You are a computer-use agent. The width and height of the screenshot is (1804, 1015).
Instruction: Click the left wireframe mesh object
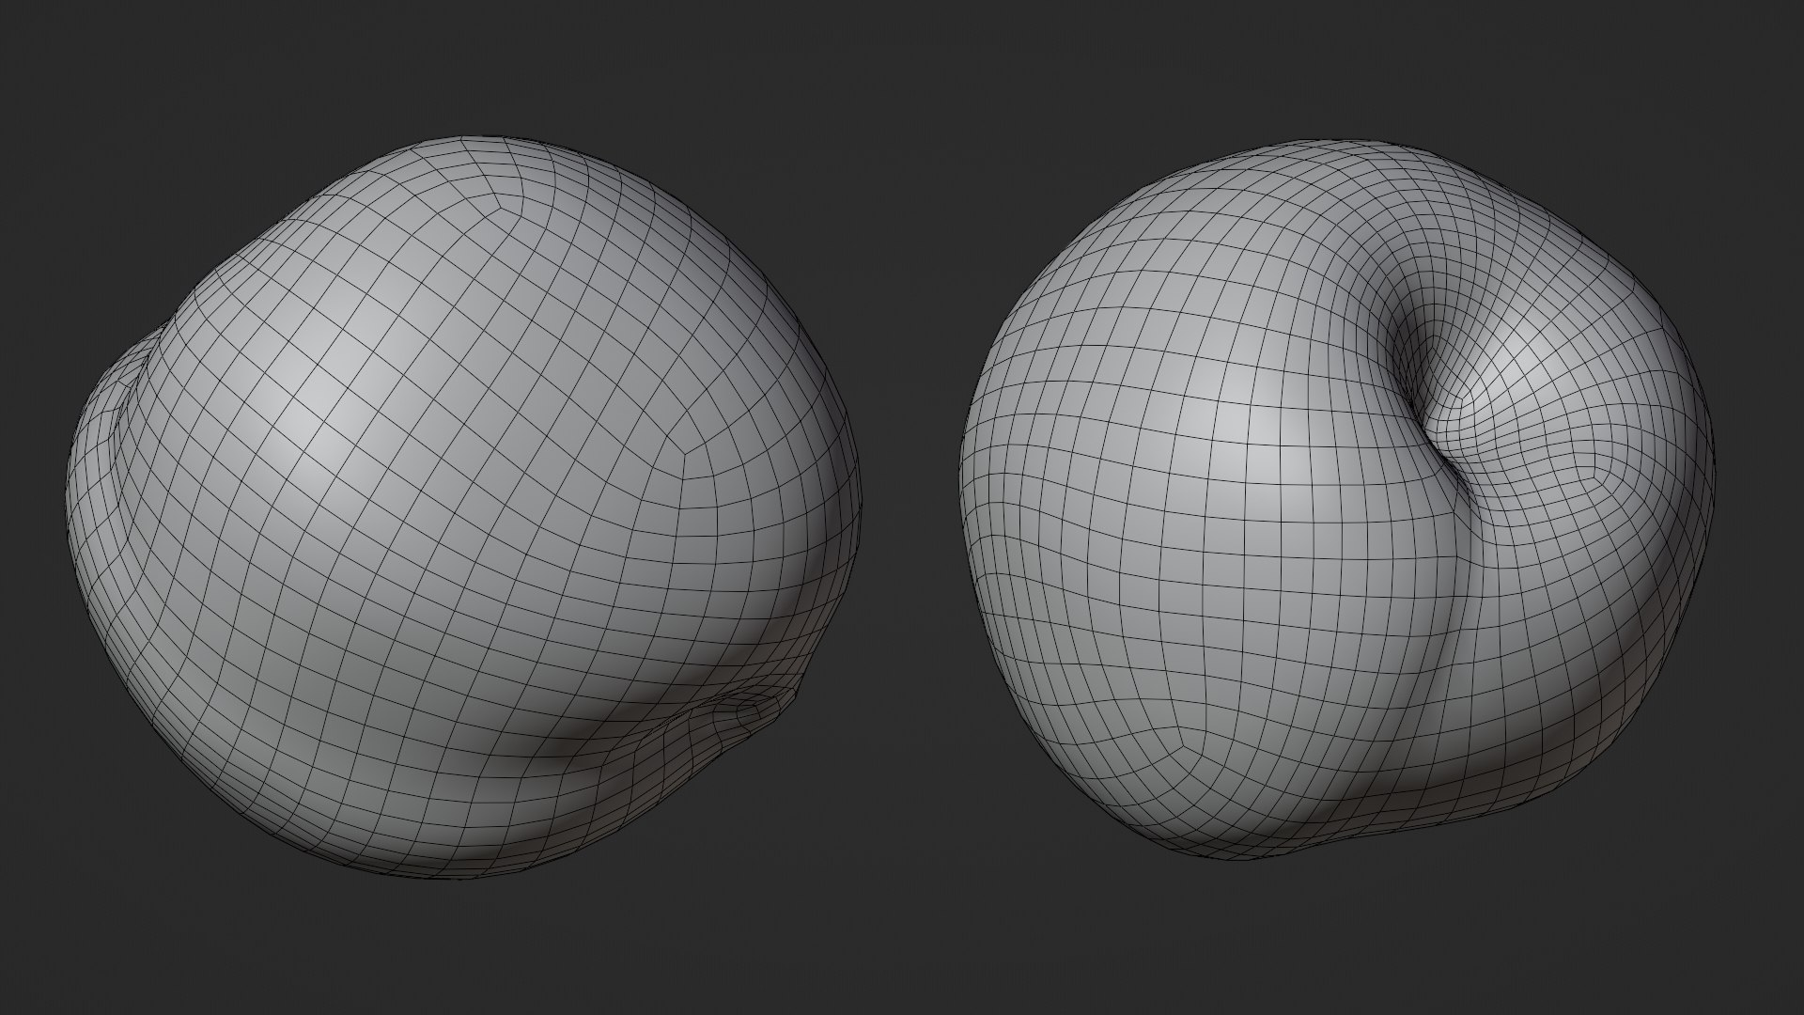click(x=465, y=507)
